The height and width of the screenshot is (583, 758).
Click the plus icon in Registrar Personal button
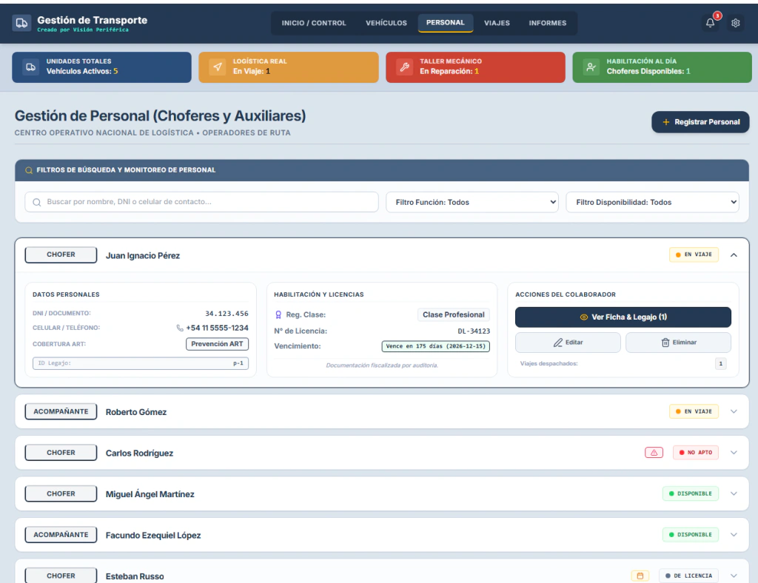[666, 122]
